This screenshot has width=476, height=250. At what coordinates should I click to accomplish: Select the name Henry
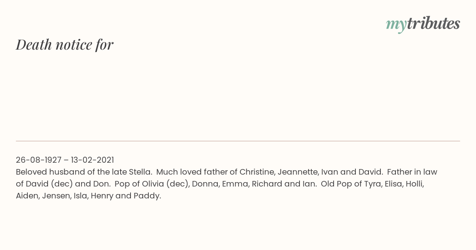tap(102, 196)
